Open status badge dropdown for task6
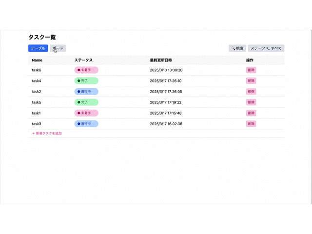Viewport: 312px width, 234px height. pos(86,70)
